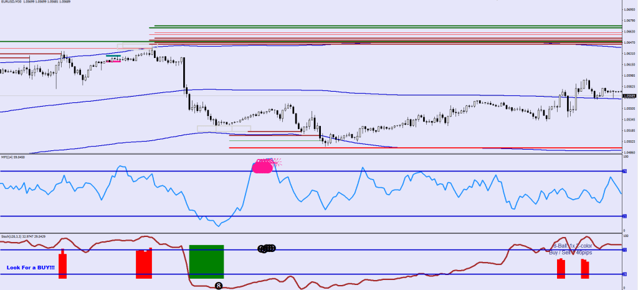
Task: Click the 1.06950 price level on the axis
Action: pyautogui.click(x=630, y=11)
